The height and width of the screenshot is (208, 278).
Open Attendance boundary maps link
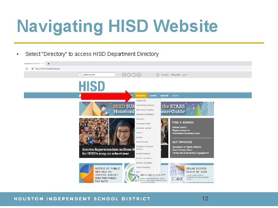click(x=186, y=133)
